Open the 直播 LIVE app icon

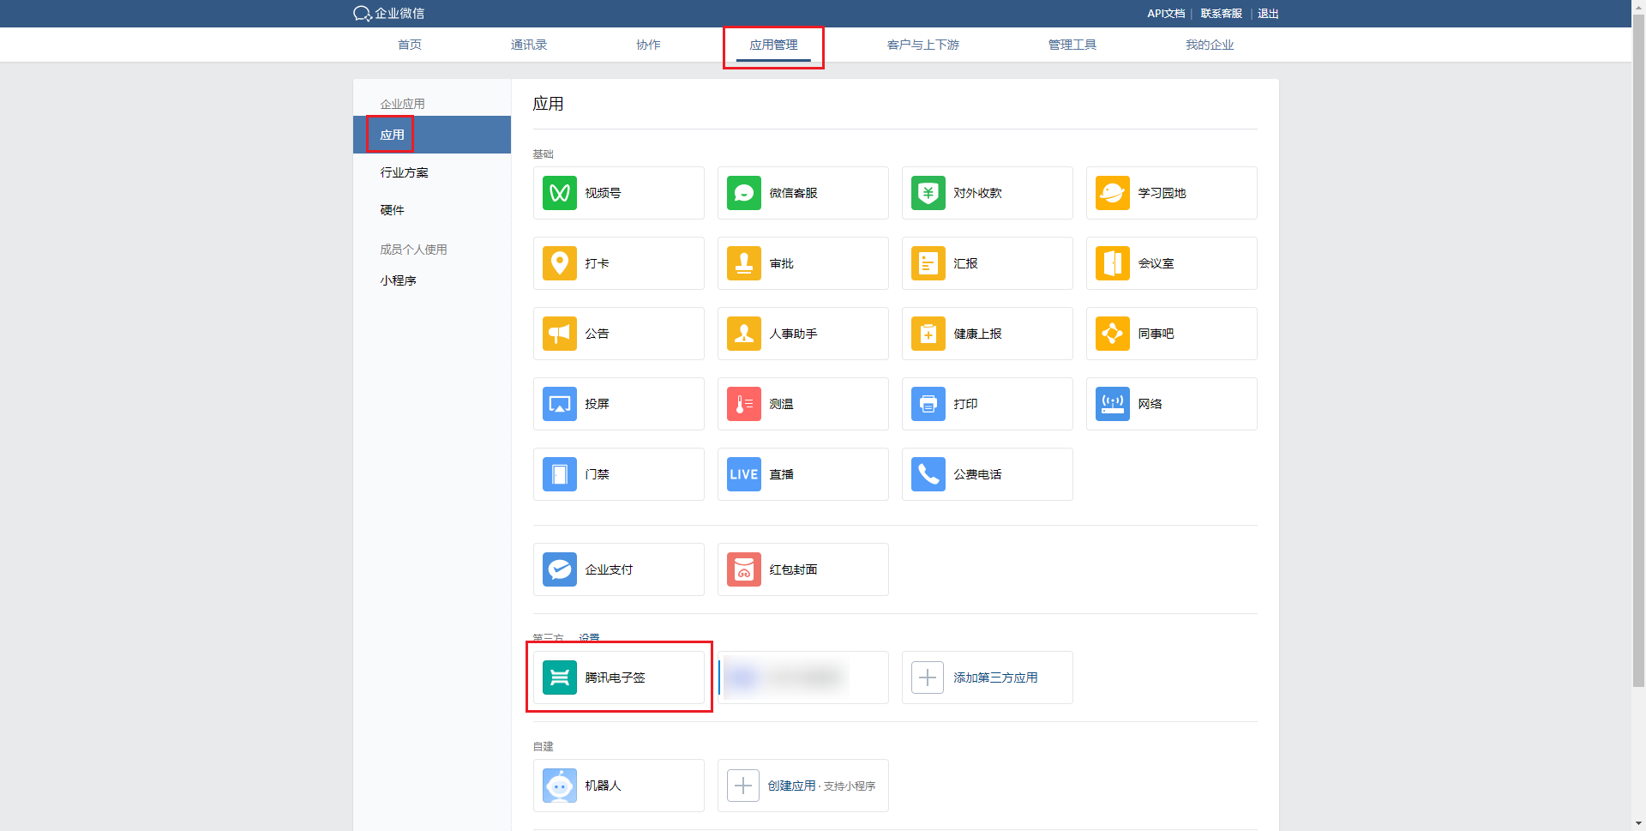click(744, 474)
